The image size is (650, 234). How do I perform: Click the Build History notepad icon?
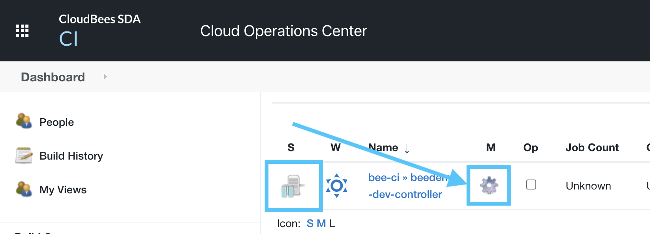pos(24,155)
